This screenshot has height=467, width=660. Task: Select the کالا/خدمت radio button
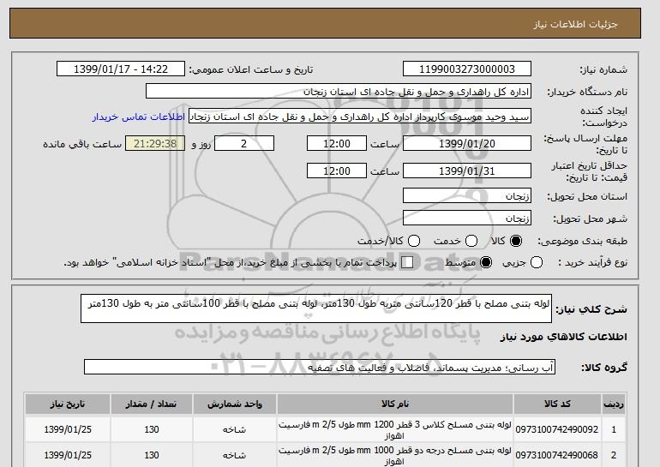coord(414,241)
